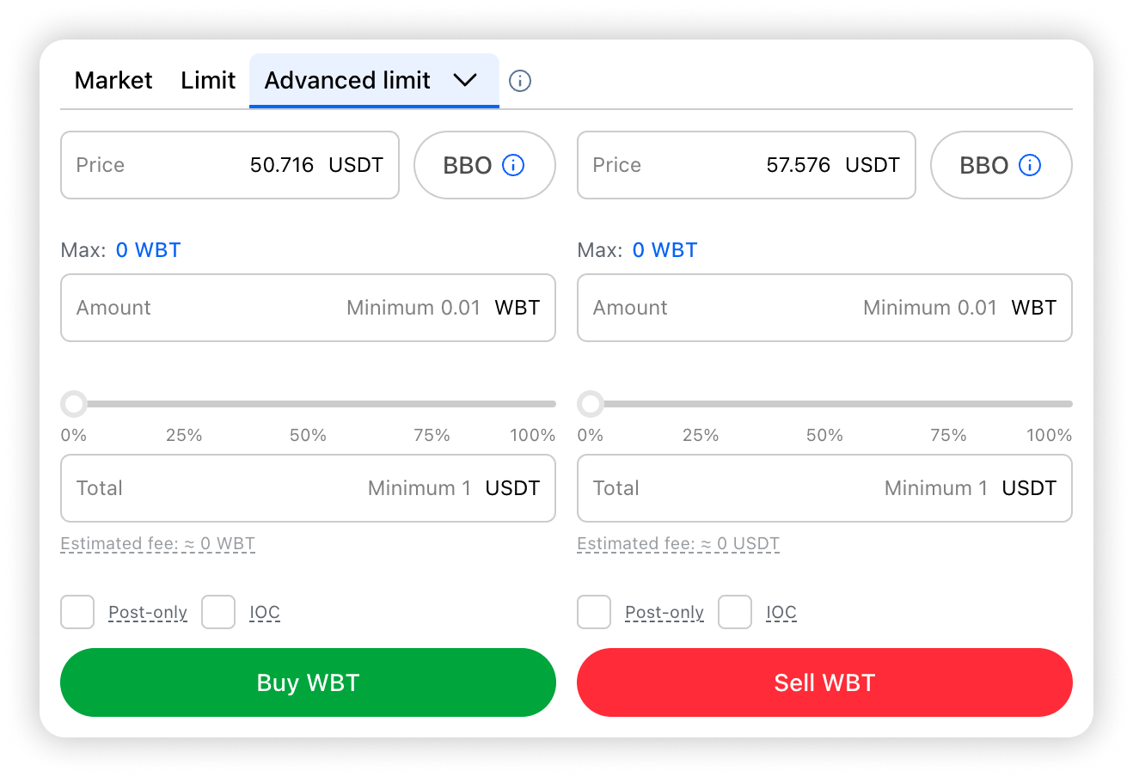1133x777 pixels.
Task: Tick the buy-side Post-only checkbox
Action: pos(77,612)
